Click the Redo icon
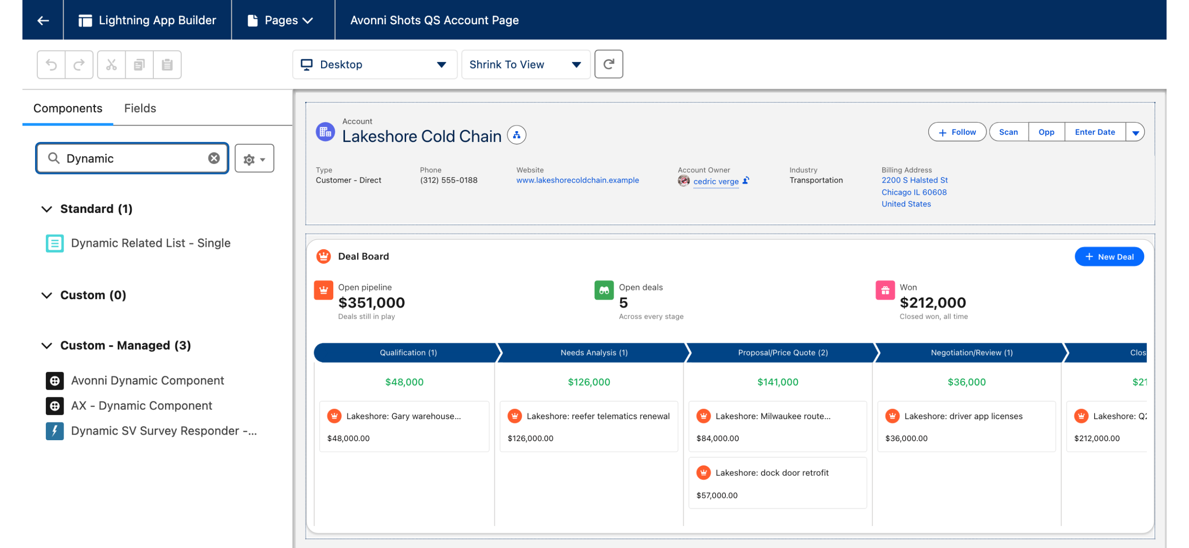 click(x=79, y=64)
